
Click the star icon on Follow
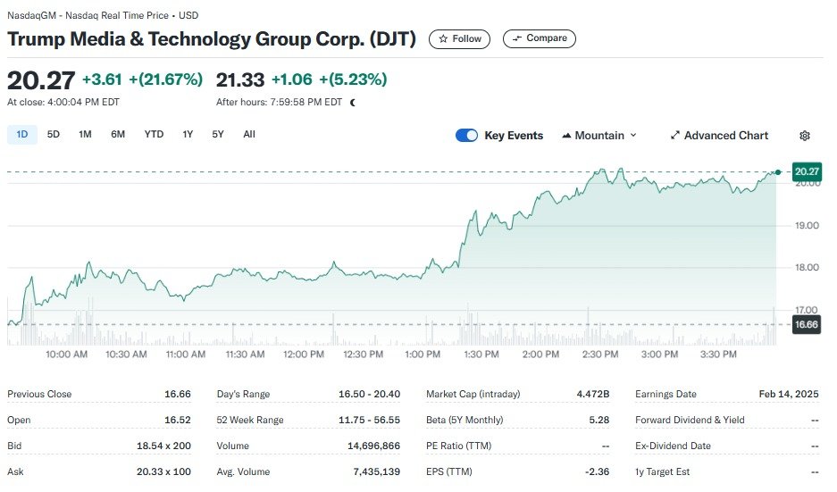click(x=443, y=39)
